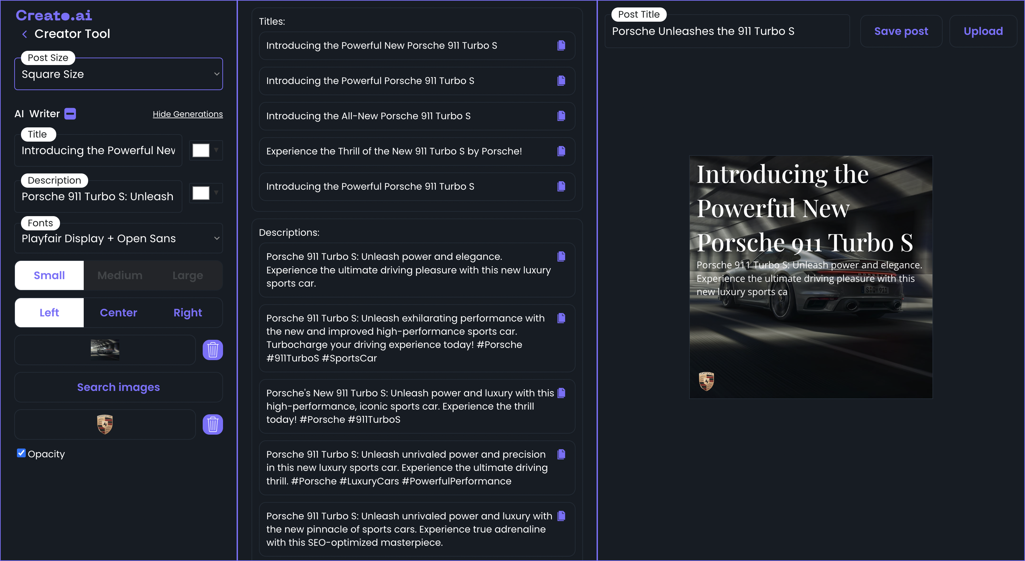The width and height of the screenshot is (1025, 561).
Task: Delete the Porsche logo image
Action: [x=213, y=424]
